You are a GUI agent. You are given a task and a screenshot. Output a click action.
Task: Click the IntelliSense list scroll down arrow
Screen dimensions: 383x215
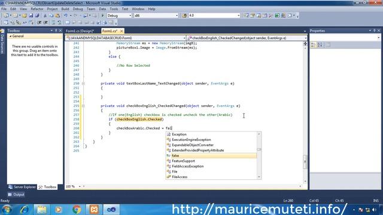[259, 177]
